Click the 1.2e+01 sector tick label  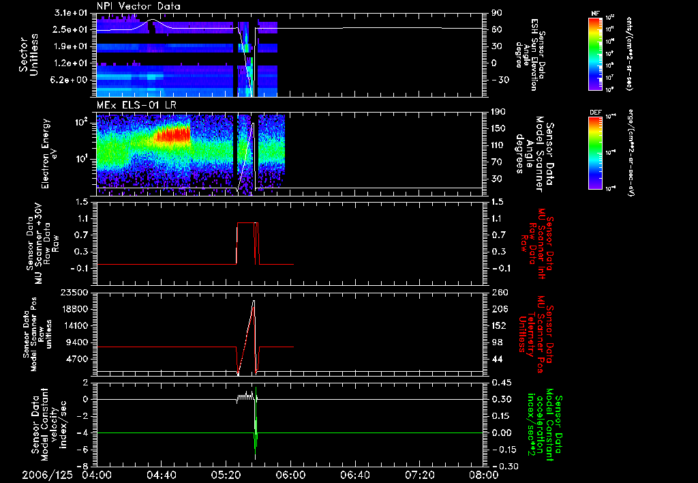(70, 63)
